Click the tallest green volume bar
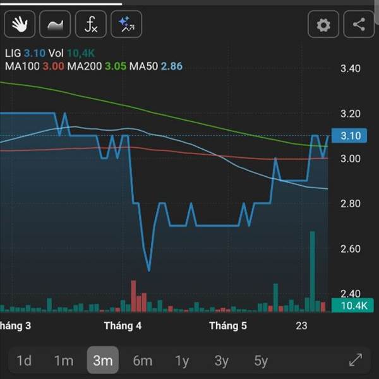 coord(312,272)
